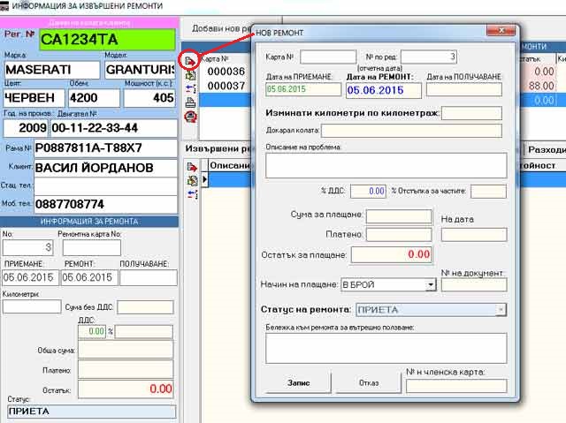Viewport: 566px width, 423px height.
Task: Click ПРИЕМАНЕ date in left repair info
Action: [x=31, y=278]
